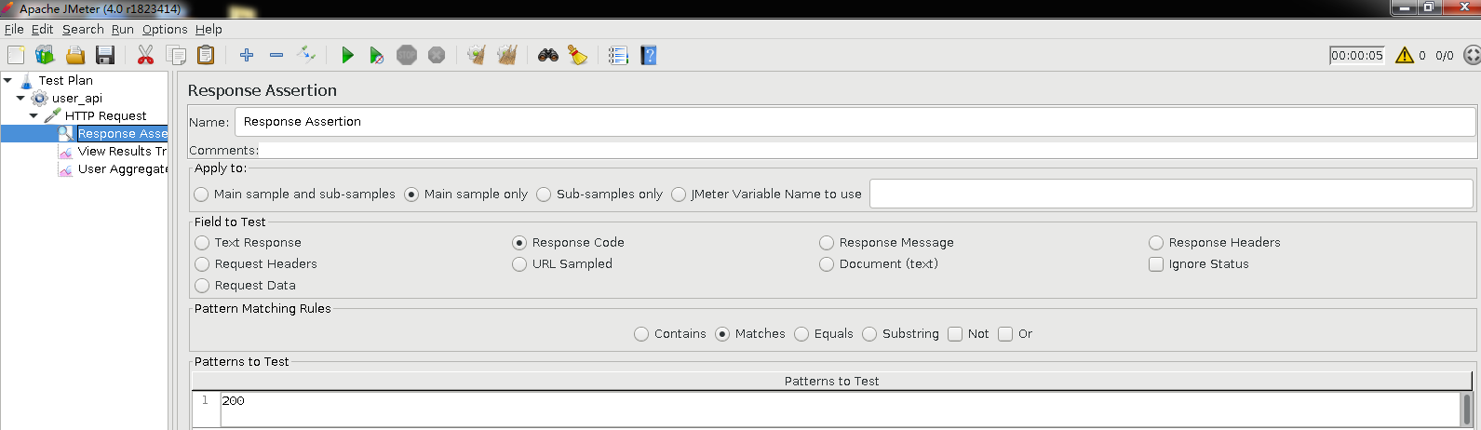1481x430 pixels.
Task: Click the Test Plan flask icon
Action: 27,81
